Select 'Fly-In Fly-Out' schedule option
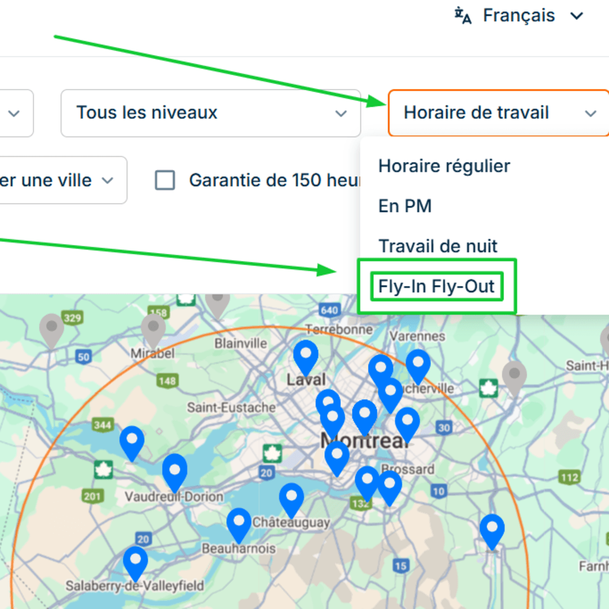Viewport: 609px width, 609px height. (436, 286)
